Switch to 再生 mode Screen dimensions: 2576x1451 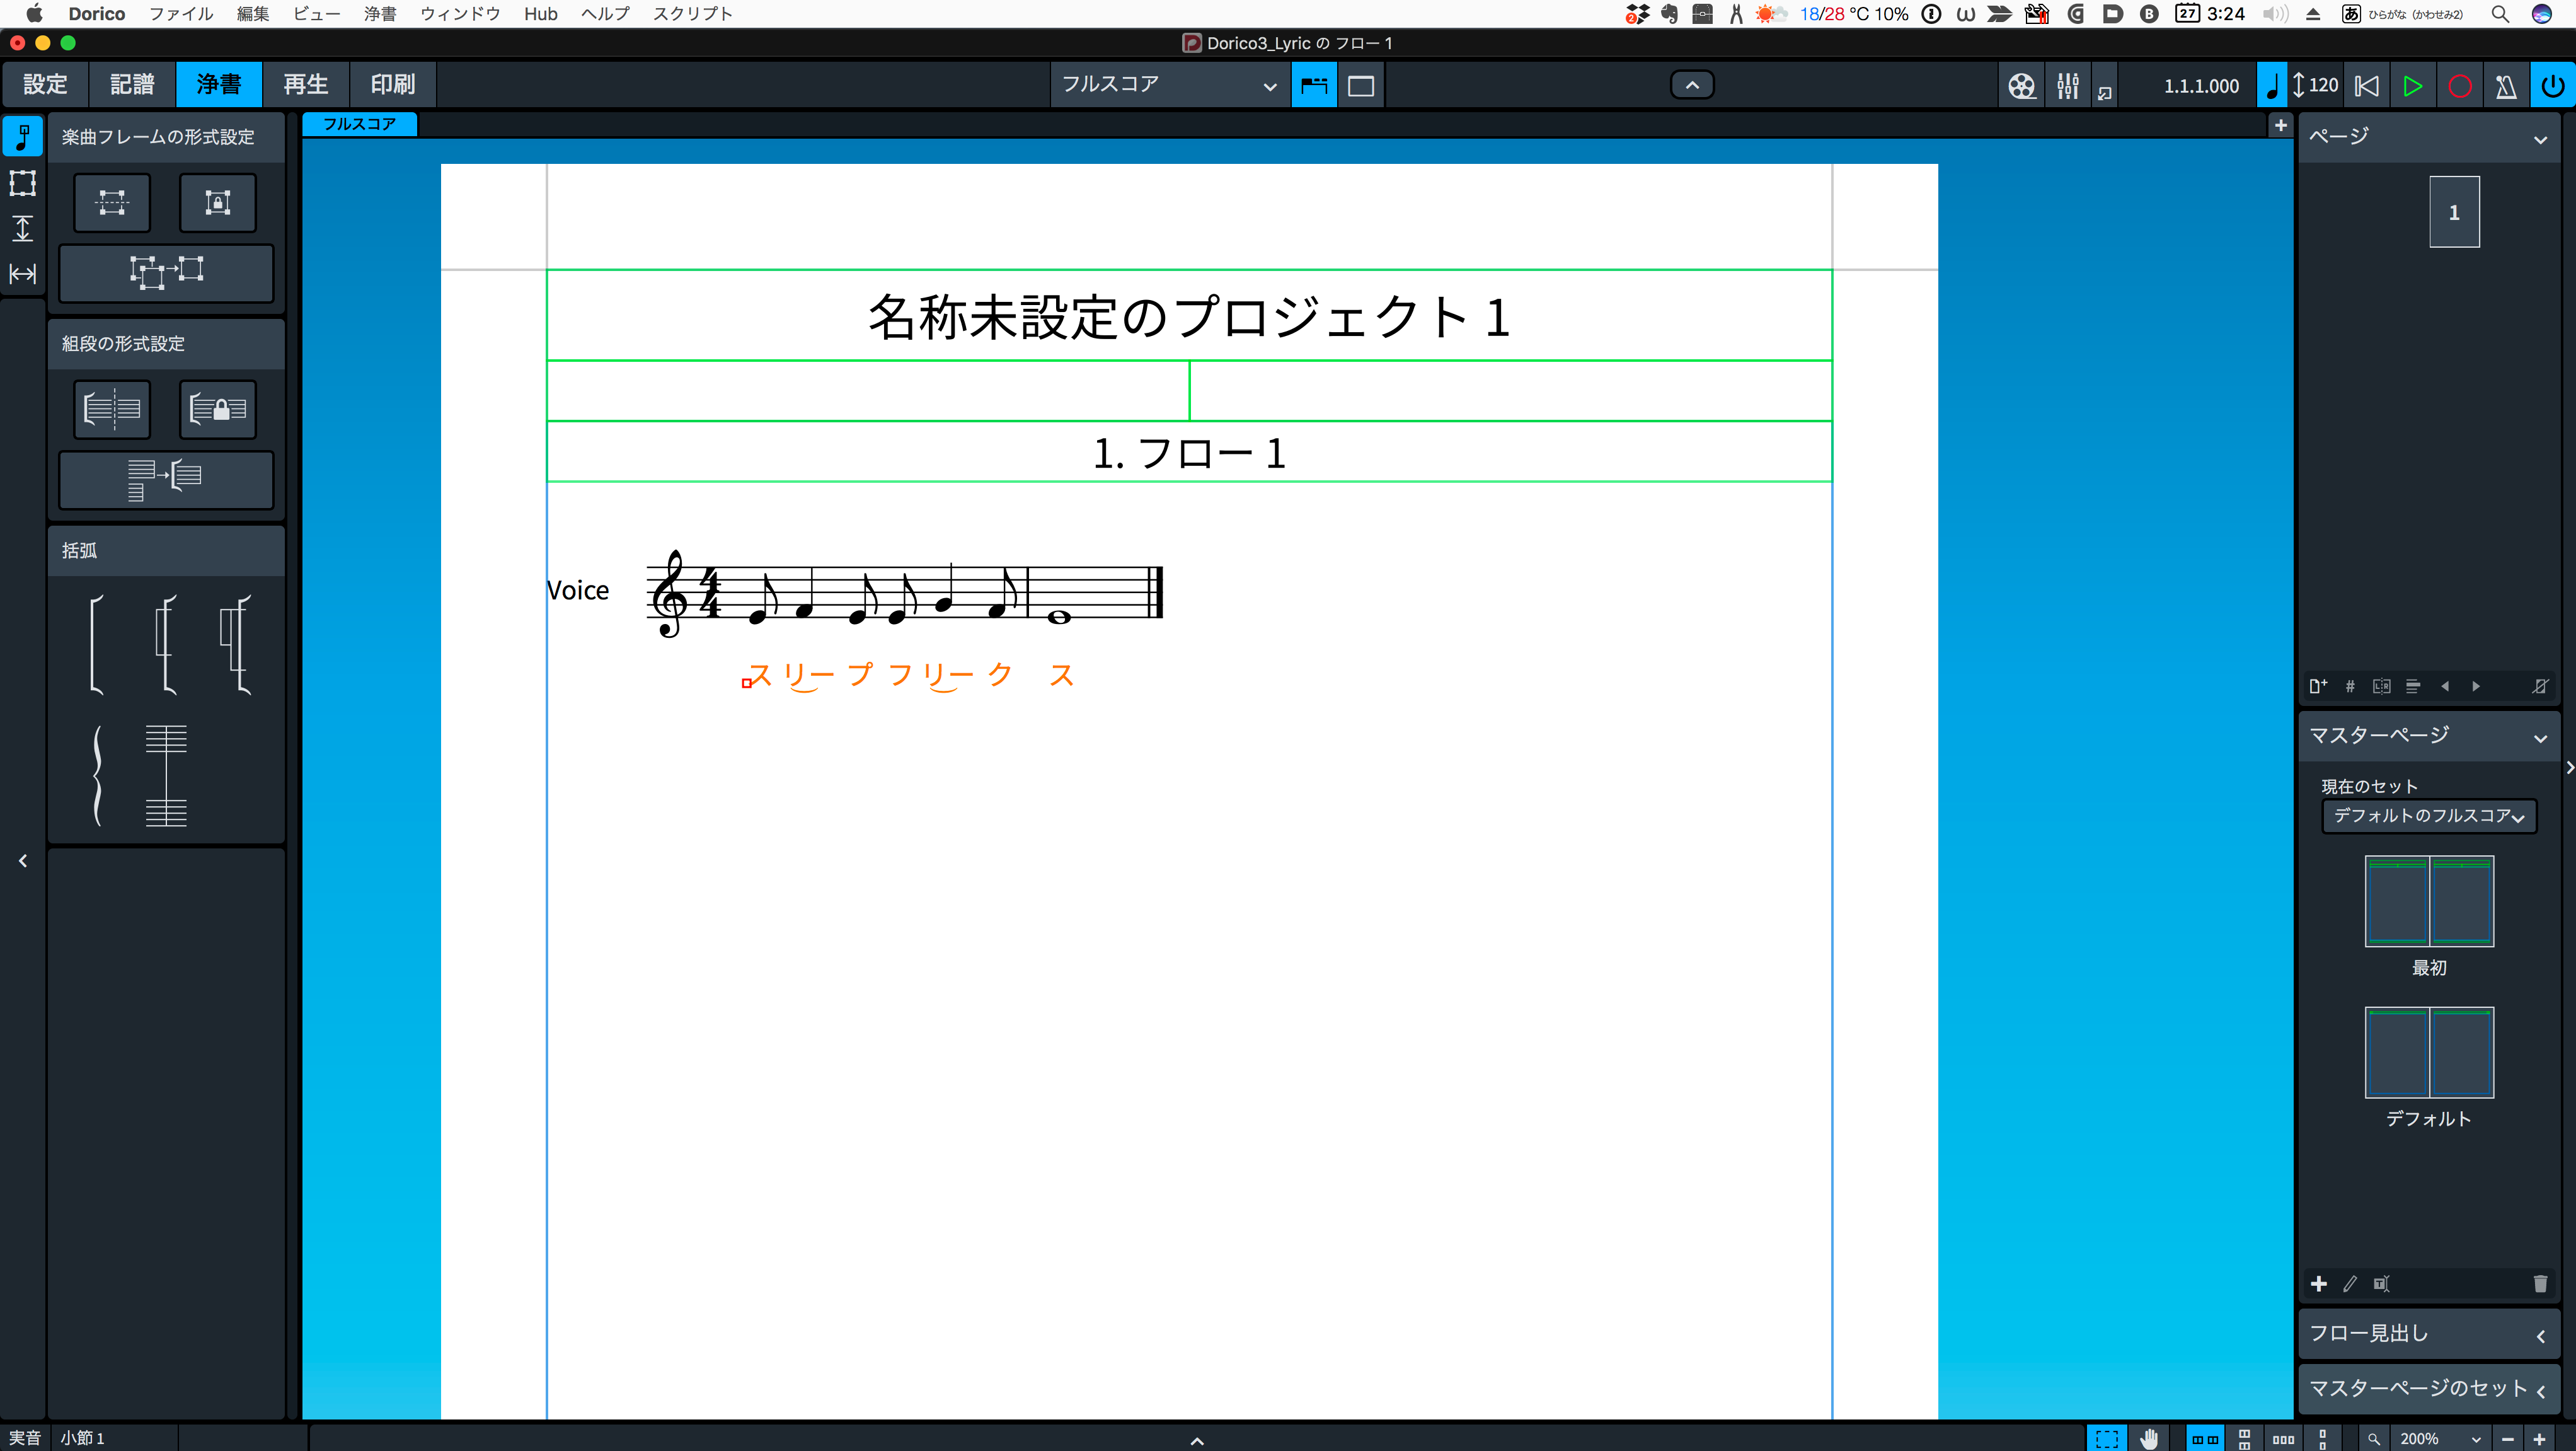coord(306,84)
